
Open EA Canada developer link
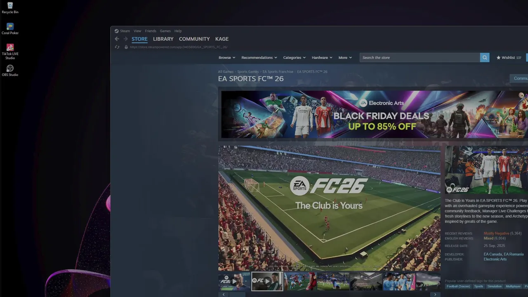coord(493,255)
